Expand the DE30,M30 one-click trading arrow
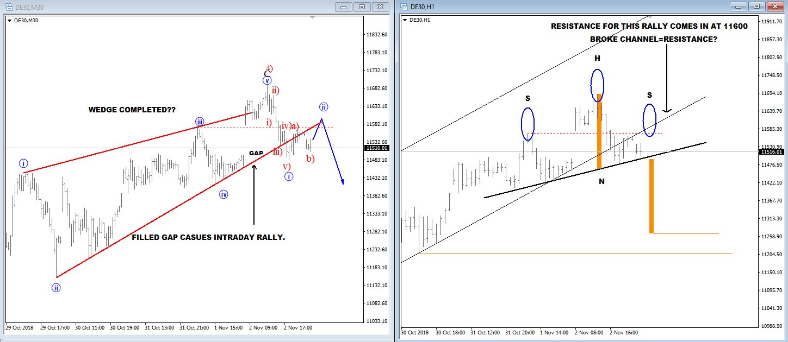 coord(9,20)
